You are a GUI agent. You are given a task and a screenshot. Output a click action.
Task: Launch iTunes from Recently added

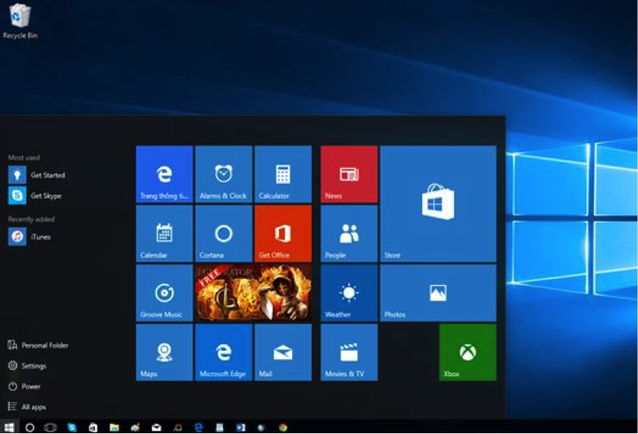[x=30, y=237]
